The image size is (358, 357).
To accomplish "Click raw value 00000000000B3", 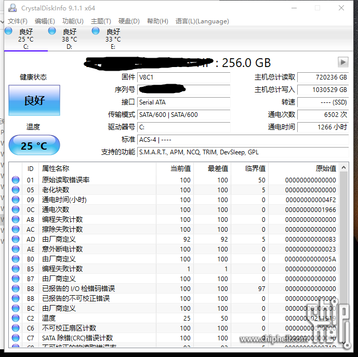I will (x=311, y=240).
